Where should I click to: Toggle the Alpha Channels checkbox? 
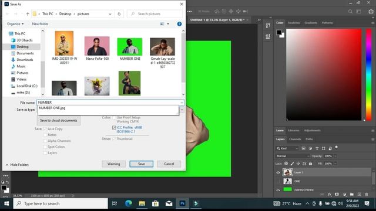(45, 141)
